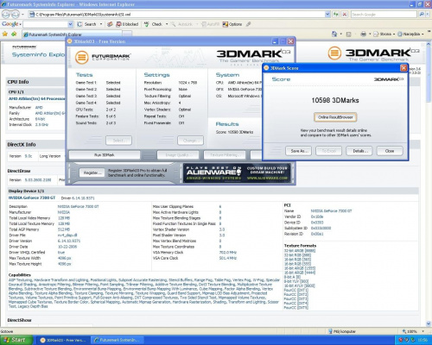Click the Online ResultBrowser button
The image size is (432, 345).
335,117
